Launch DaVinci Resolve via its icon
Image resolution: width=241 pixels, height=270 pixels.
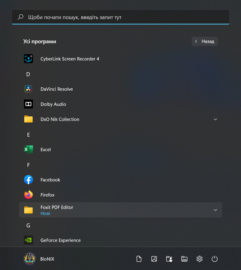28,89
